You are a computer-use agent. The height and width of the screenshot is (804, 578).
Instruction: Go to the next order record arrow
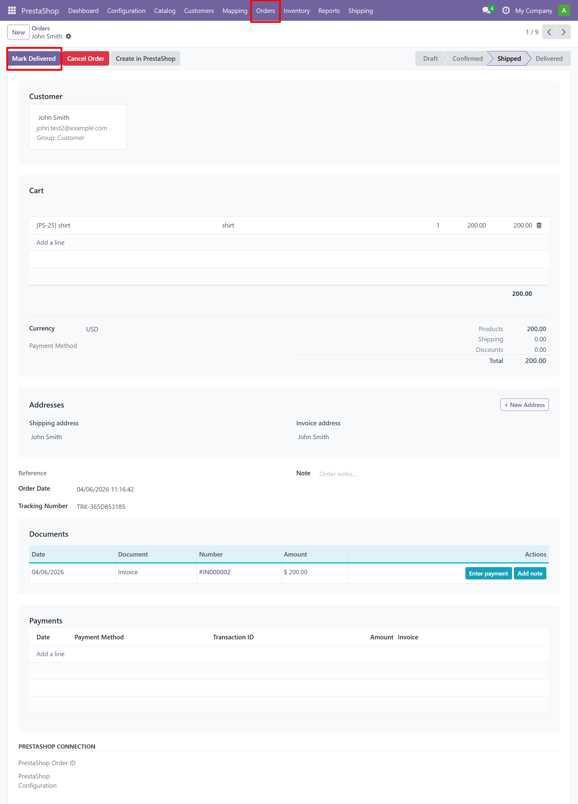coord(564,32)
